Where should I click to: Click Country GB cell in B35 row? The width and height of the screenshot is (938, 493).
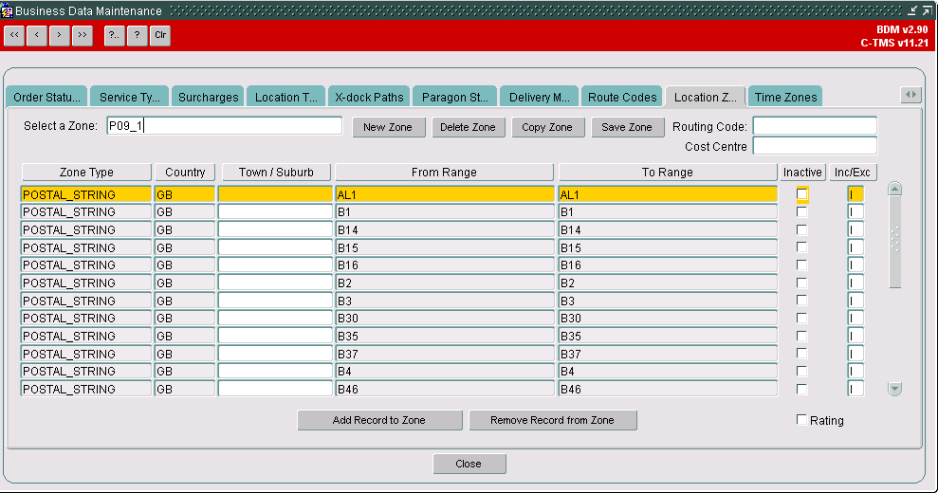pyautogui.click(x=184, y=336)
